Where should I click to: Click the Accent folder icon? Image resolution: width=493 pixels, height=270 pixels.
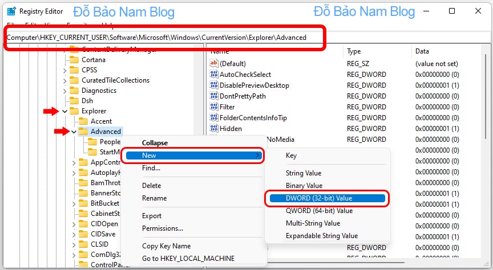83,121
